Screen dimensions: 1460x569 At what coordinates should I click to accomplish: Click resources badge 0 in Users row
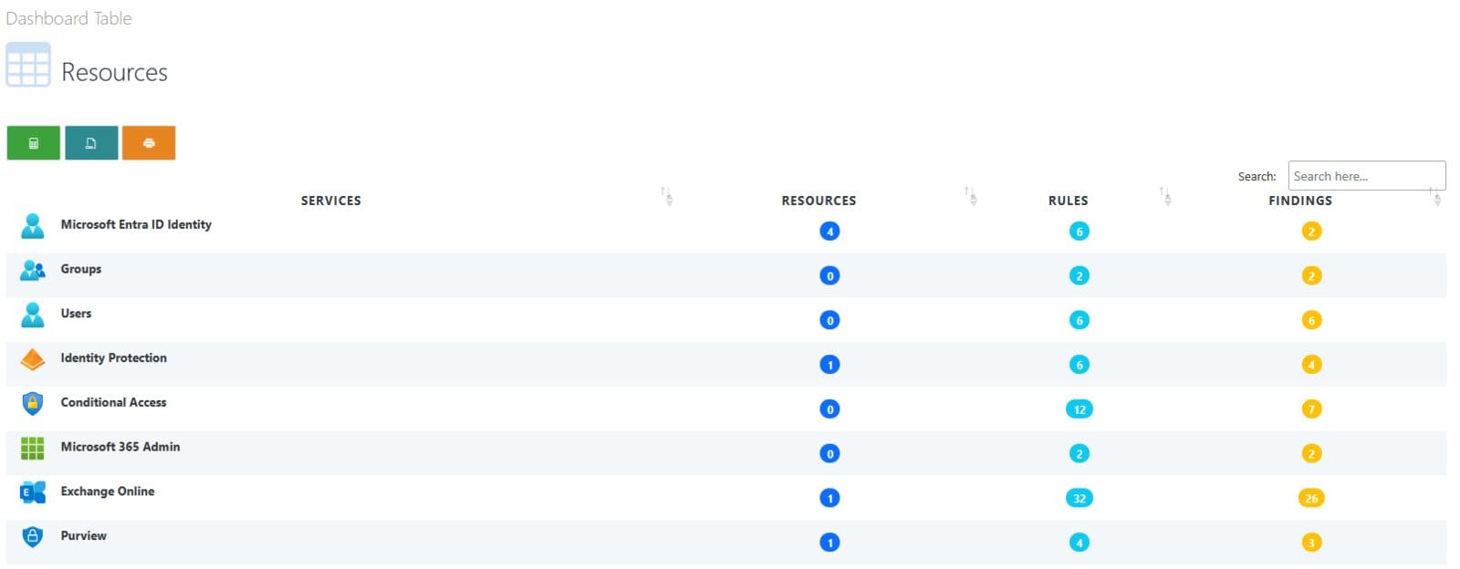point(829,320)
